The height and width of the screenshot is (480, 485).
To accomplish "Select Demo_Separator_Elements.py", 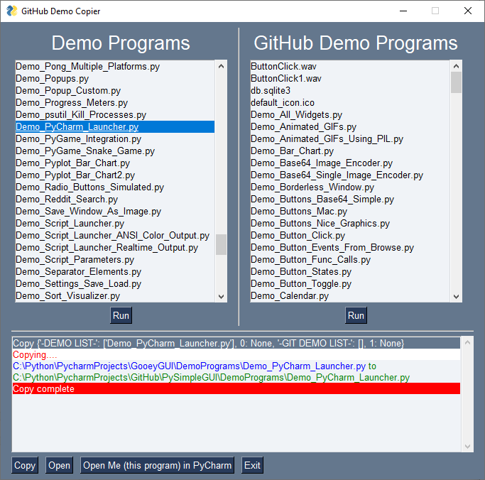I will pyautogui.click(x=115, y=271).
